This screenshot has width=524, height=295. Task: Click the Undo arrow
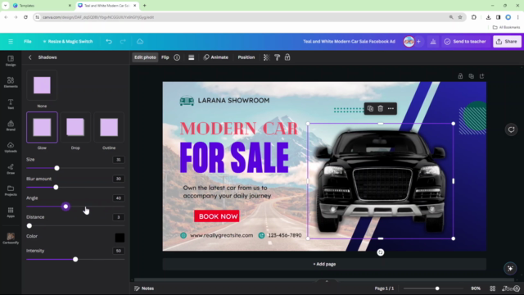(109, 42)
